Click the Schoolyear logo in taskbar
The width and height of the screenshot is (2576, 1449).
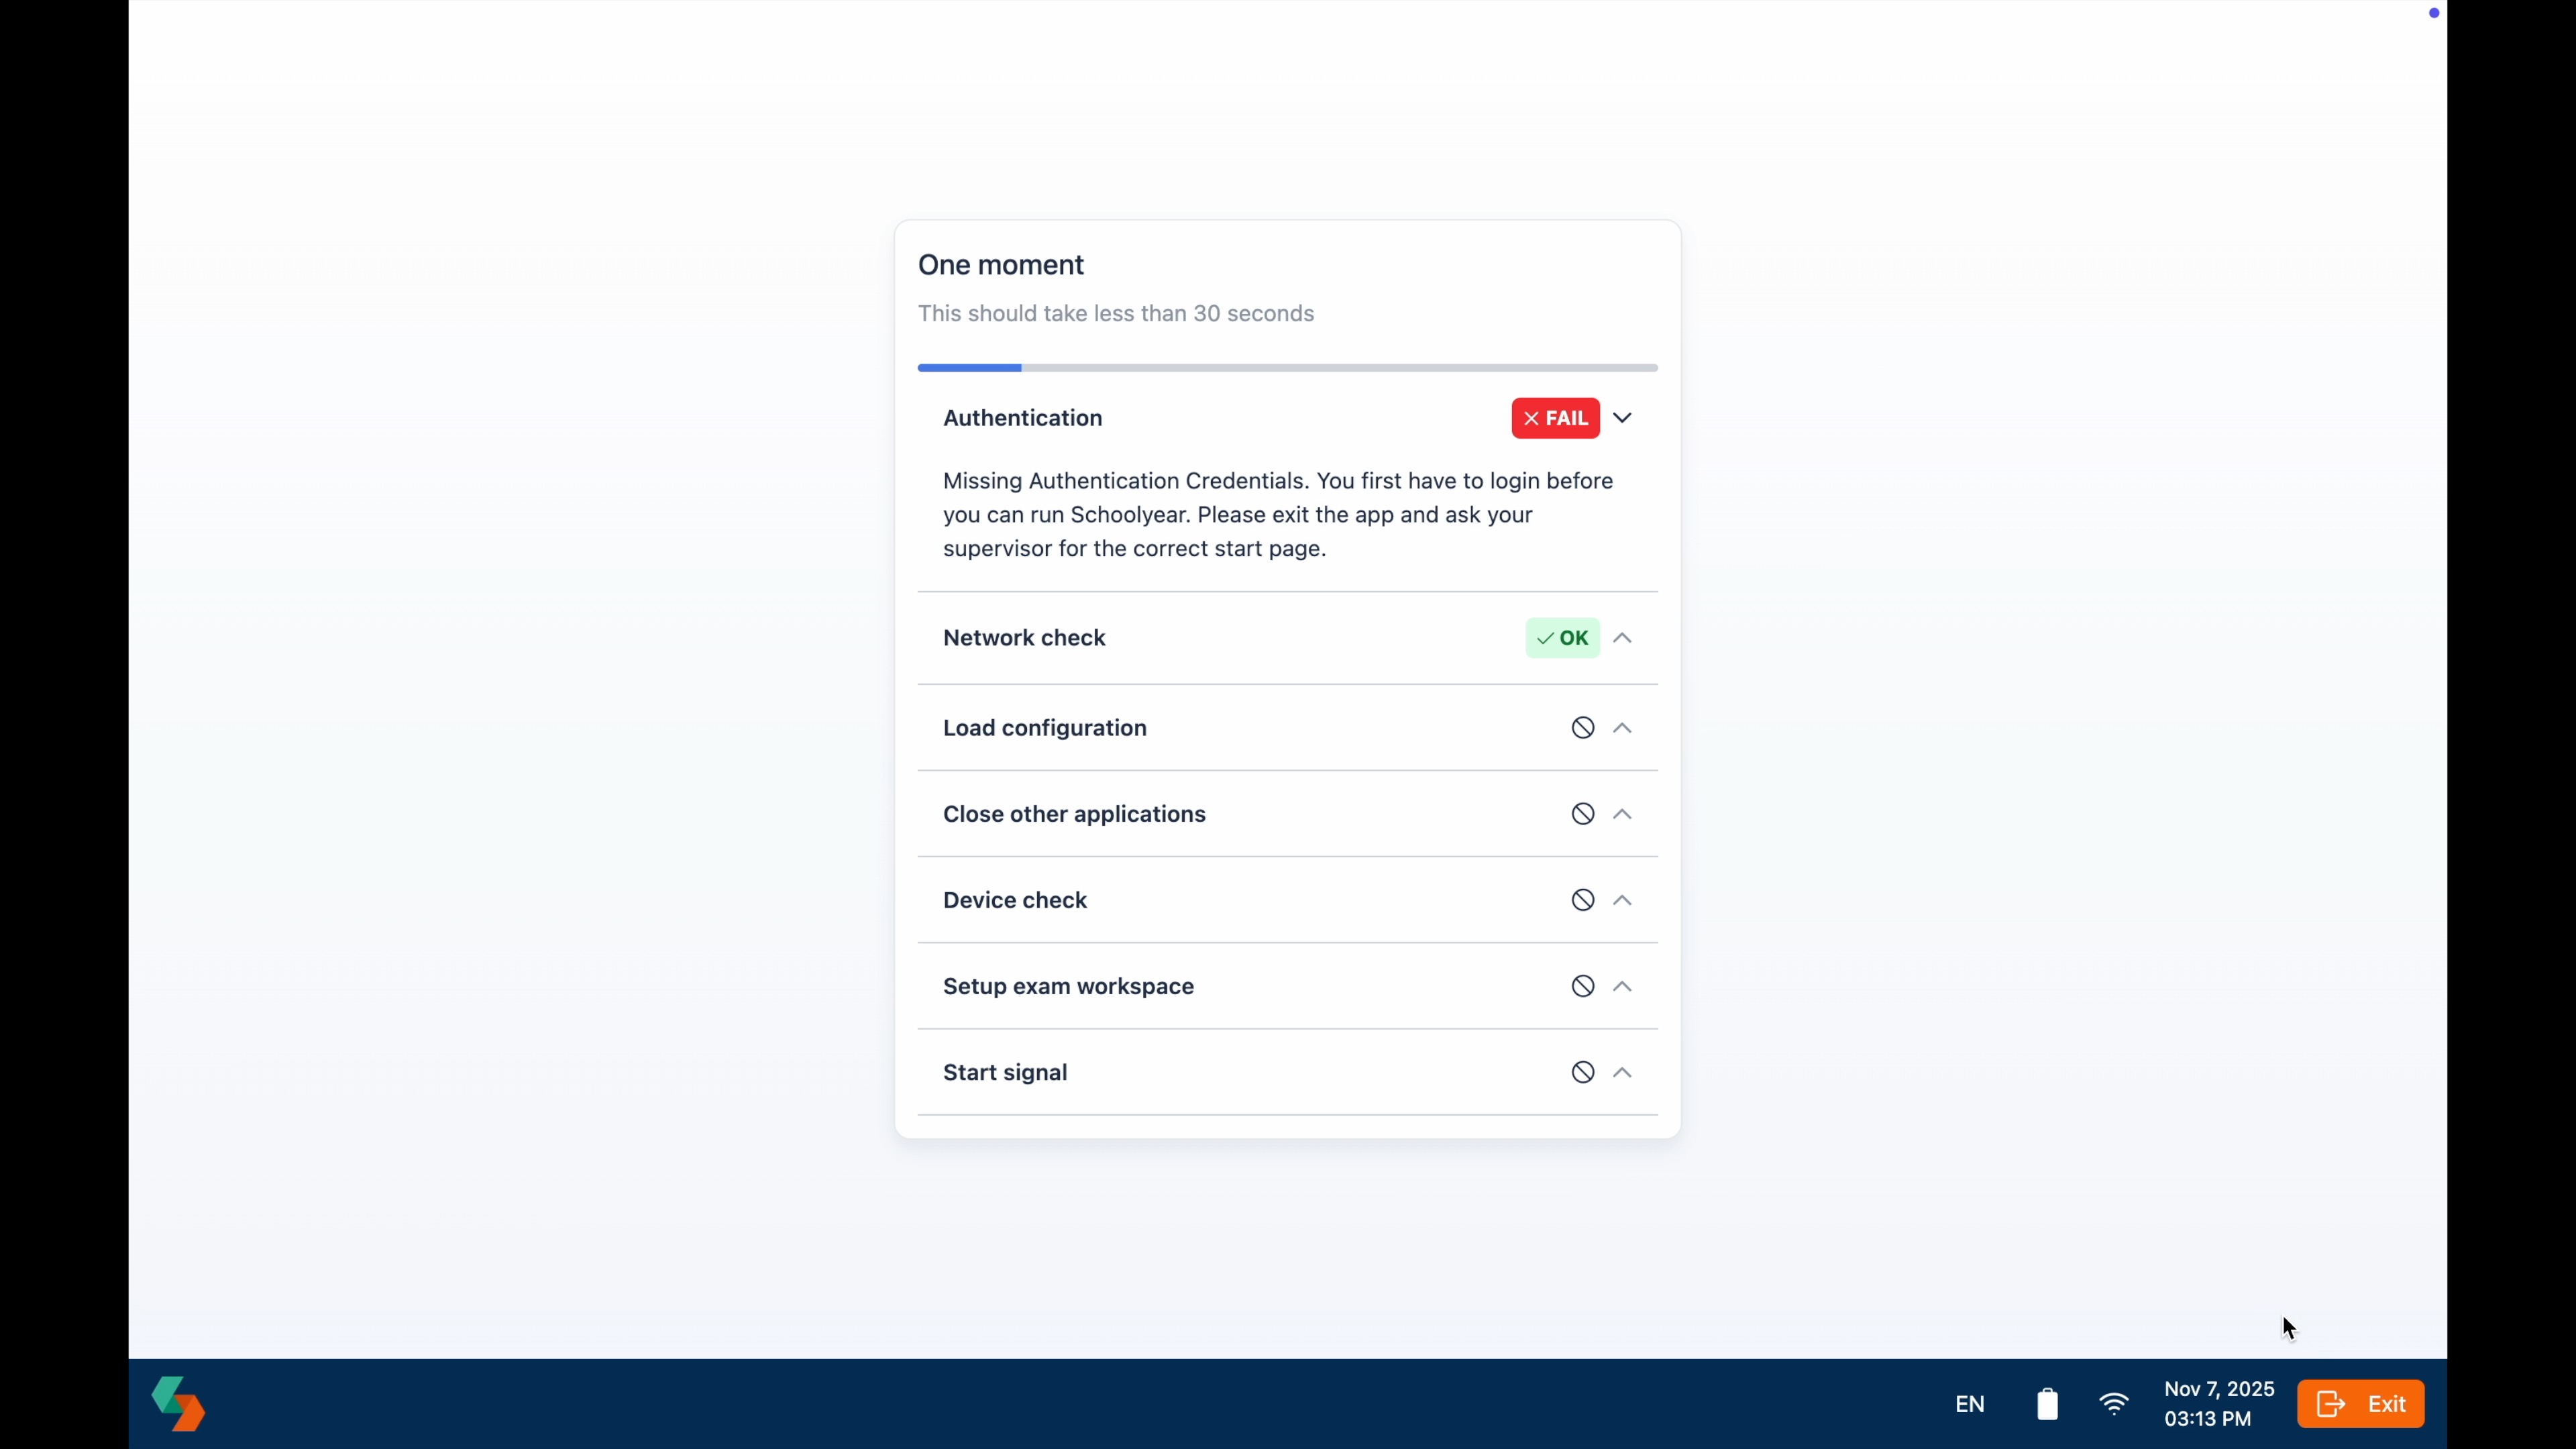[178, 1403]
